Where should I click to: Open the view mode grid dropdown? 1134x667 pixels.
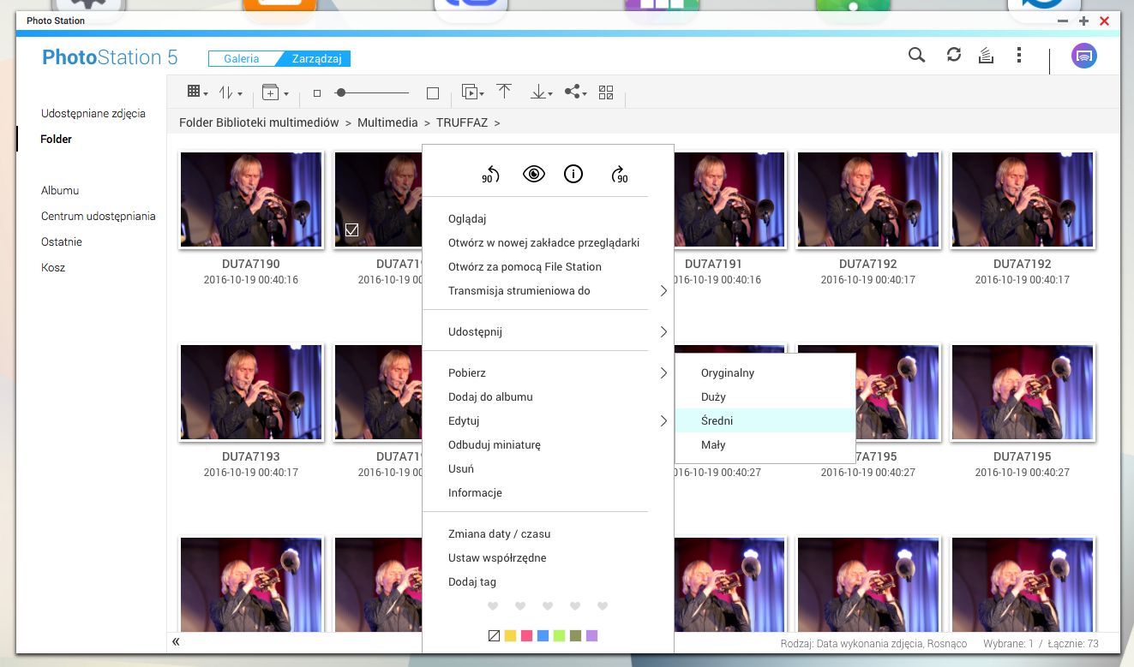(x=197, y=92)
